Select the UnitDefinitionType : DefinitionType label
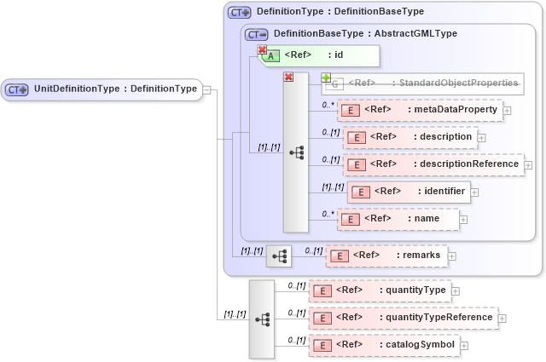The width and height of the screenshot is (546, 362). click(115, 89)
